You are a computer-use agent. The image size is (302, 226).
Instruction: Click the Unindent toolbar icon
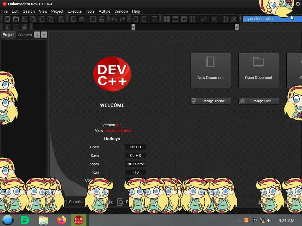coord(144,19)
